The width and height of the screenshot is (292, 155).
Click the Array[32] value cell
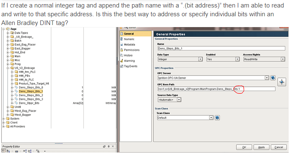78,103
